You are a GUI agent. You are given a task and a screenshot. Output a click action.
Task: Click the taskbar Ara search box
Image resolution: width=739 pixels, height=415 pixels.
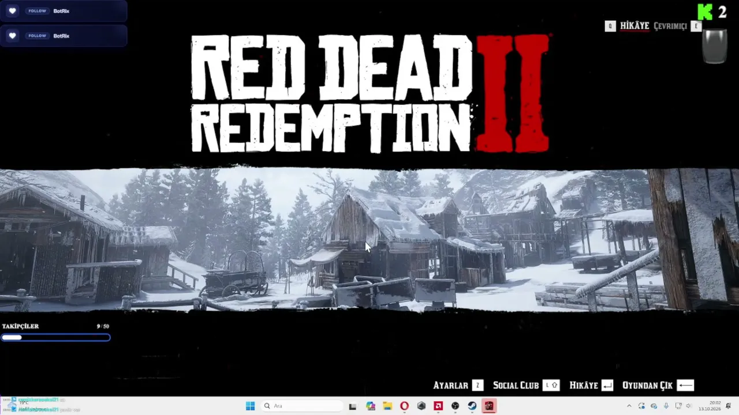pyautogui.click(x=301, y=406)
